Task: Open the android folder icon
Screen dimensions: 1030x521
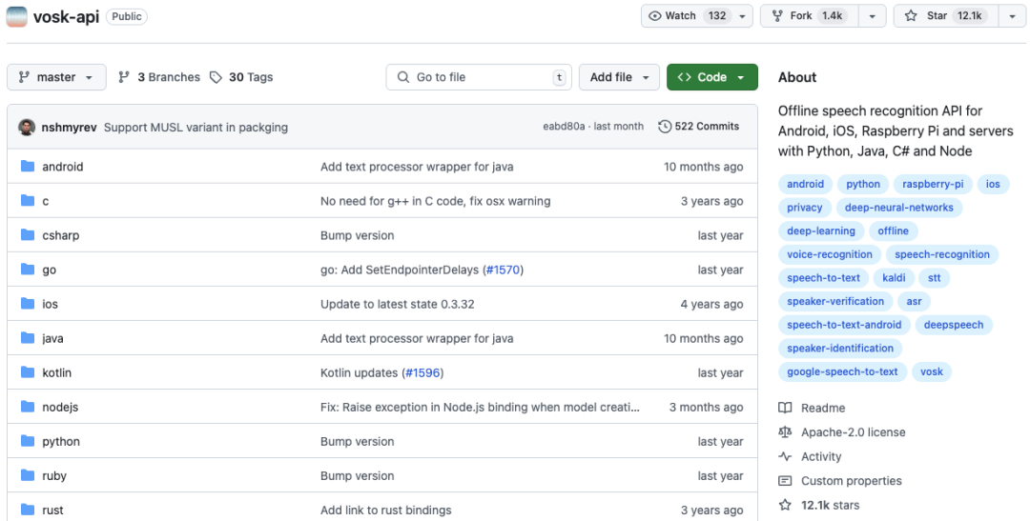Action: click(x=28, y=167)
